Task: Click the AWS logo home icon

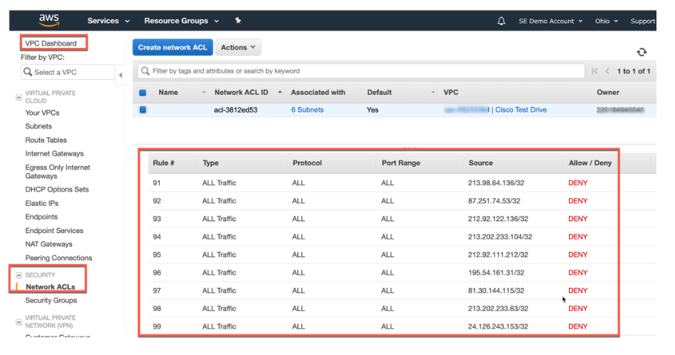Action: coord(48,20)
